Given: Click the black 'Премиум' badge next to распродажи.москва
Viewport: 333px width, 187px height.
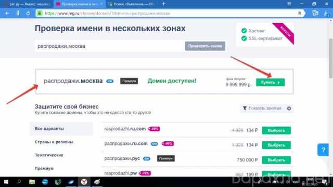Looking at the screenshot, I should pyautogui.click(x=129, y=81).
